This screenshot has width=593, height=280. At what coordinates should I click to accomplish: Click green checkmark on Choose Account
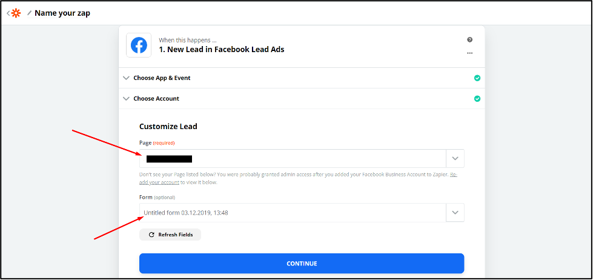click(x=477, y=99)
